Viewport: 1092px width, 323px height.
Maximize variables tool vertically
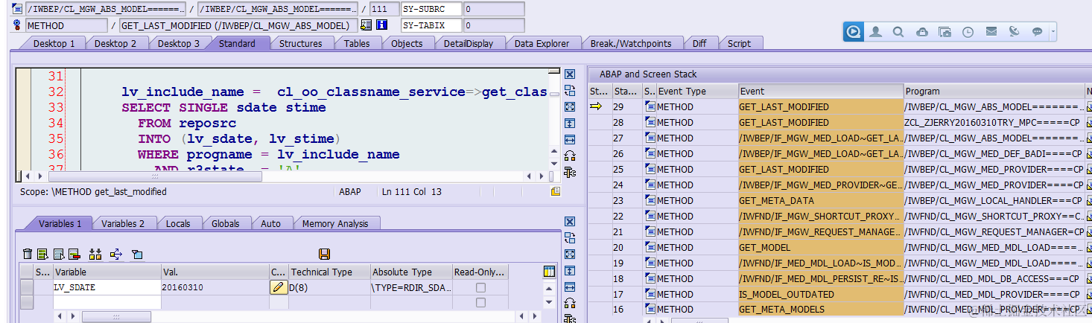pos(569,271)
